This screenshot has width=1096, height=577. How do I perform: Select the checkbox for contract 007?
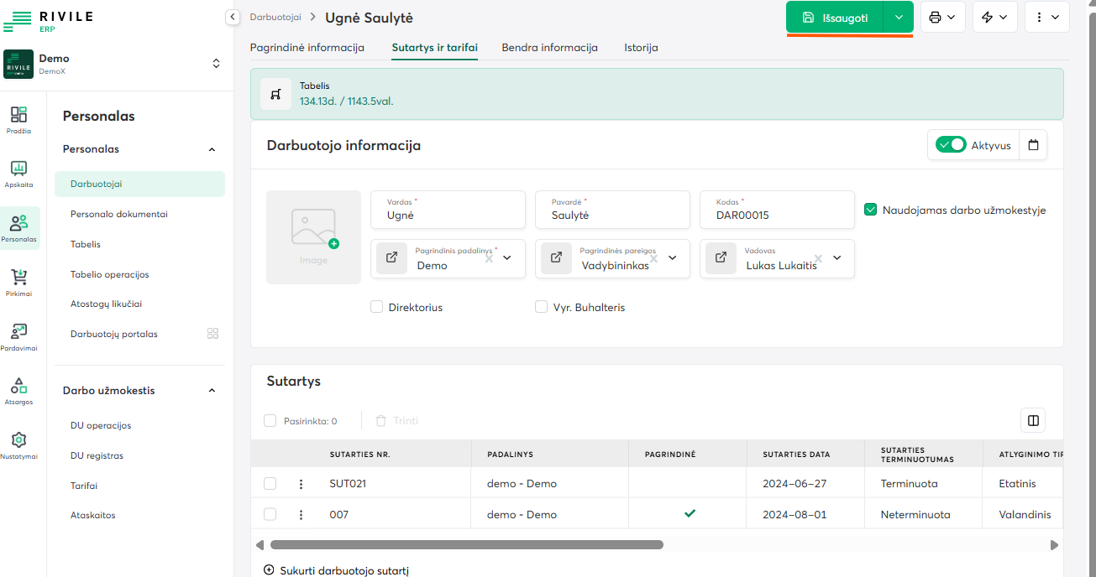[270, 514]
